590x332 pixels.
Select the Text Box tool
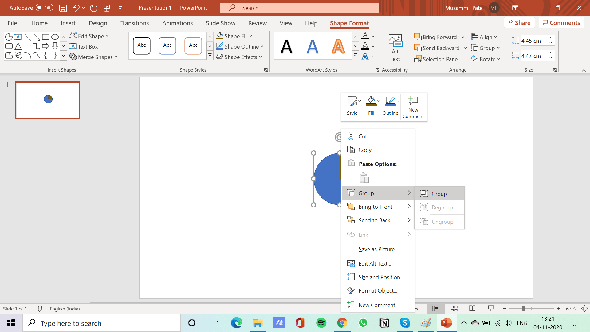84,46
